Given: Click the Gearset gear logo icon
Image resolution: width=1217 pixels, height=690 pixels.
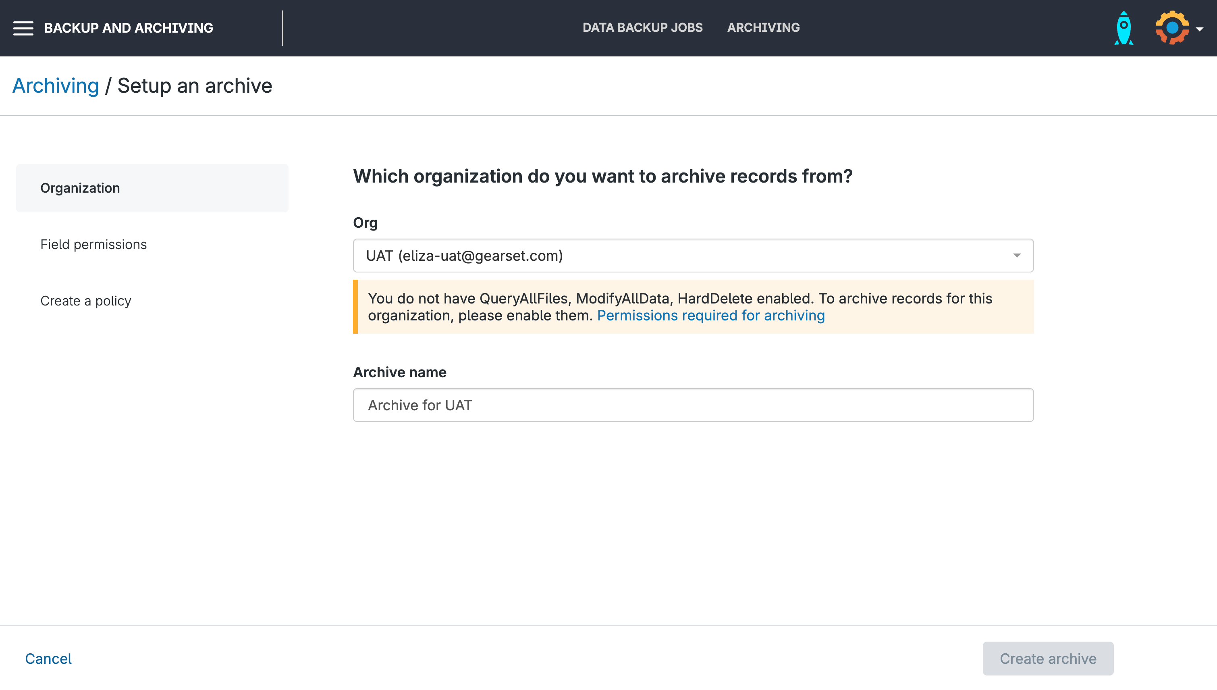Looking at the screenshot, I should tap(1171, 28).
